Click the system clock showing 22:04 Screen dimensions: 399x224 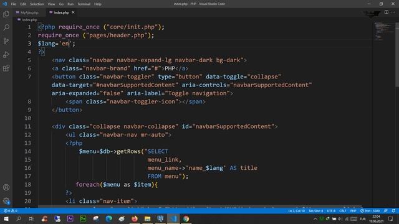pyautogui.click(x=377, y=217)
